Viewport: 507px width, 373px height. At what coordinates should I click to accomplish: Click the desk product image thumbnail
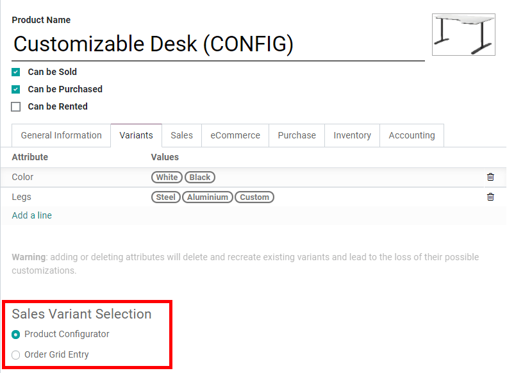coord(463,35)
